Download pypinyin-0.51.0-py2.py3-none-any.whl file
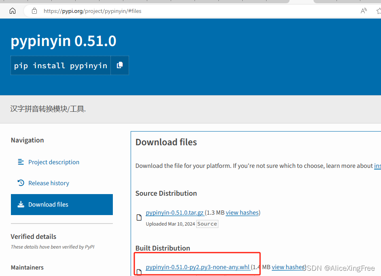This screenshot has width=381, height=276. pos(198,267)
